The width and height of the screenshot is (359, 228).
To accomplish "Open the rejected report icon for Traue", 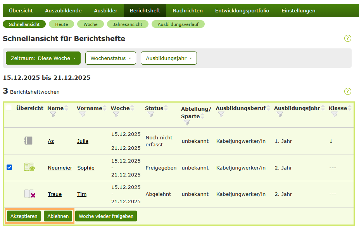I will pos(29,194).
